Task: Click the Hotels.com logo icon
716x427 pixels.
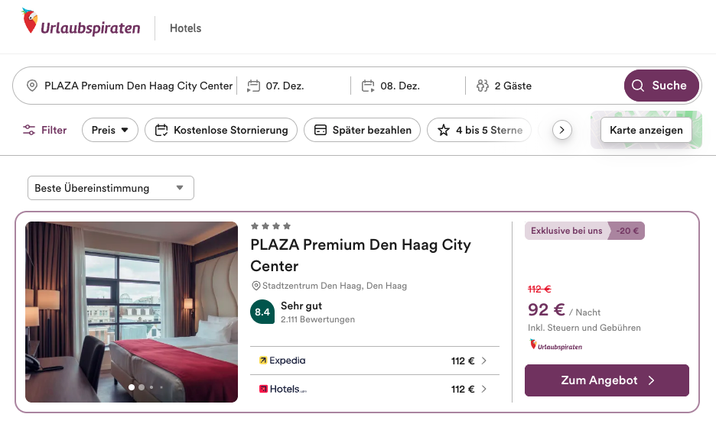Action: point(263,389)
